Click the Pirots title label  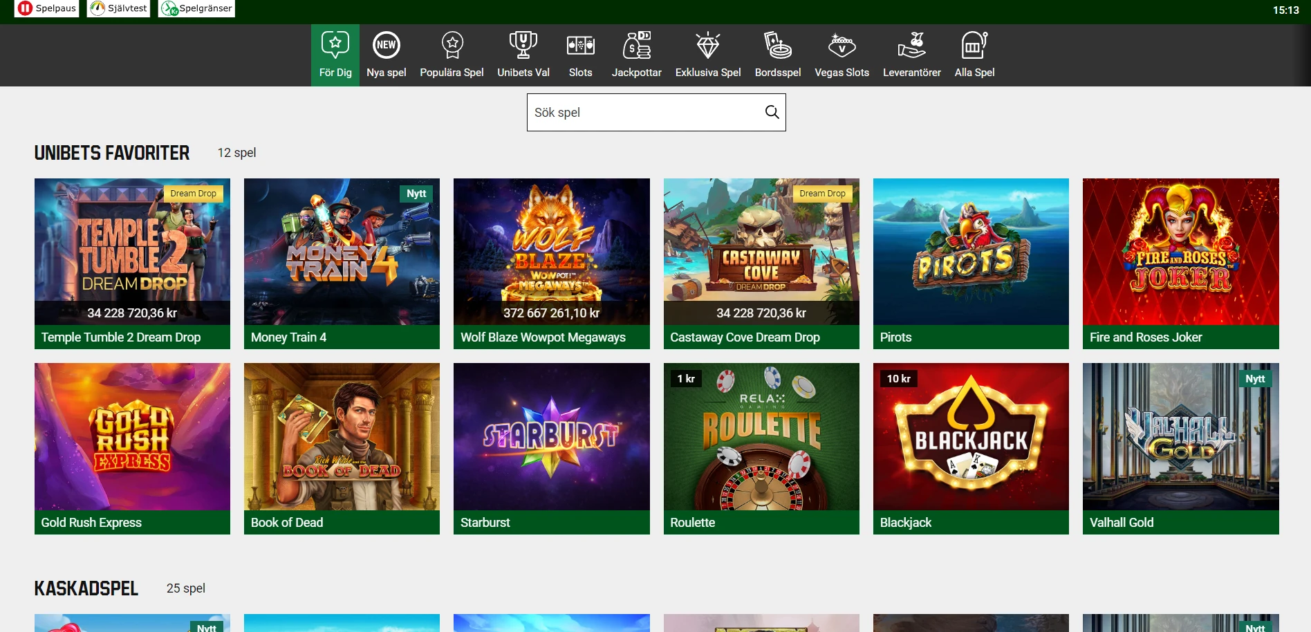click(x=895, y=337)
